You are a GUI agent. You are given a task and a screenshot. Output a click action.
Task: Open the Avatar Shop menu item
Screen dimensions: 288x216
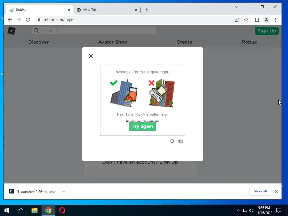[113, 42]
